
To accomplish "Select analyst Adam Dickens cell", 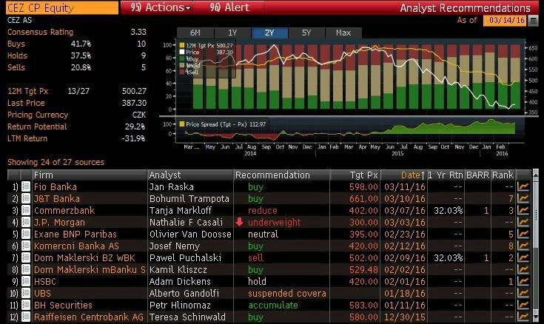I will 180,281.
